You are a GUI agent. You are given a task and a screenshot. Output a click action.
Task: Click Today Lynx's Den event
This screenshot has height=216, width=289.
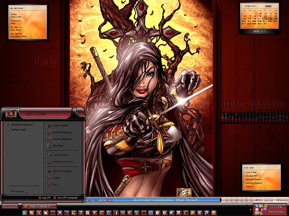coord(16,15)
